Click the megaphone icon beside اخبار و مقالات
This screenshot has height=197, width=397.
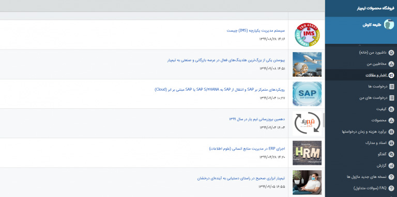click(391, 75)
